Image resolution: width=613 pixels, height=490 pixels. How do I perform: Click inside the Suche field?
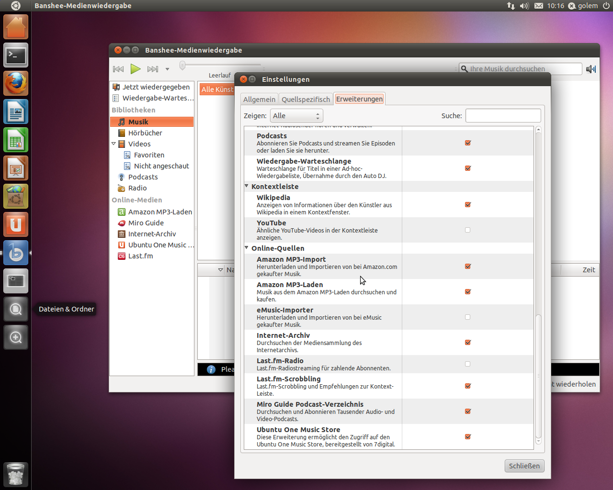503,115
